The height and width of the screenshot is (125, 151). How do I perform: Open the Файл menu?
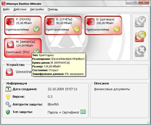point(6,9)
